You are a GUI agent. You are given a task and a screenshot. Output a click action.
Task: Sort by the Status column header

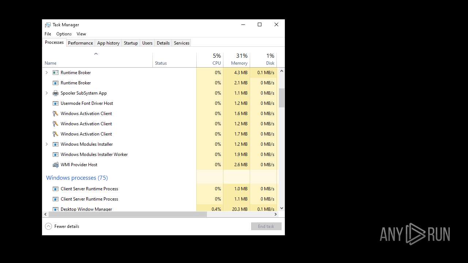pyautogui.click(x=174, y=60)
